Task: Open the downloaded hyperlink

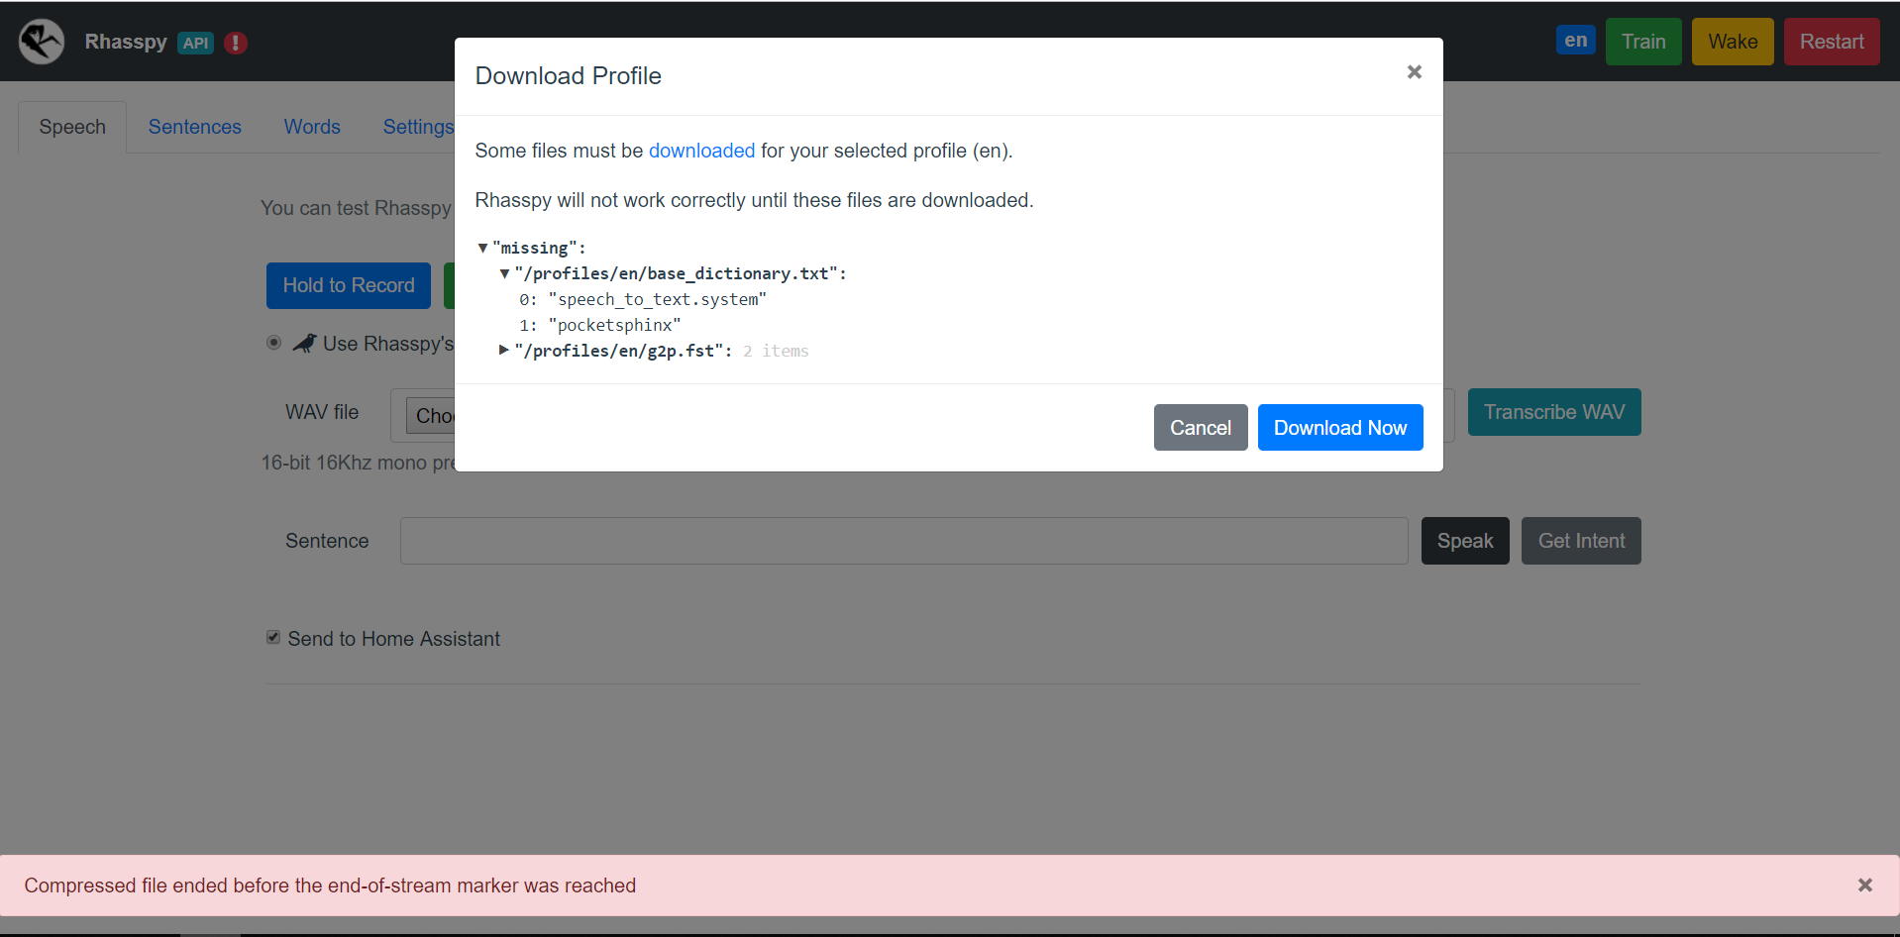Action: pos(701,151)
